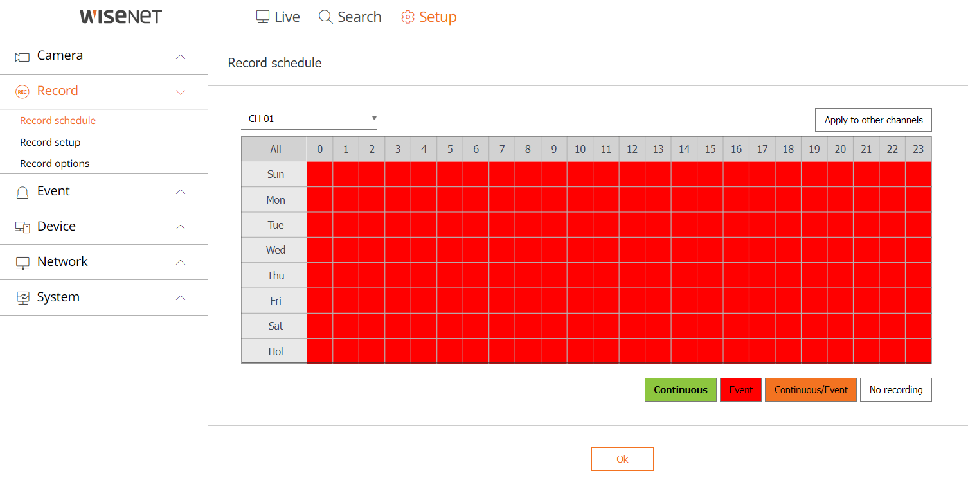This screenshot has width=968, height=487.
Task: Click the Camera icon in sidebar
Action: pyautogui.click(x=22, y=57)
